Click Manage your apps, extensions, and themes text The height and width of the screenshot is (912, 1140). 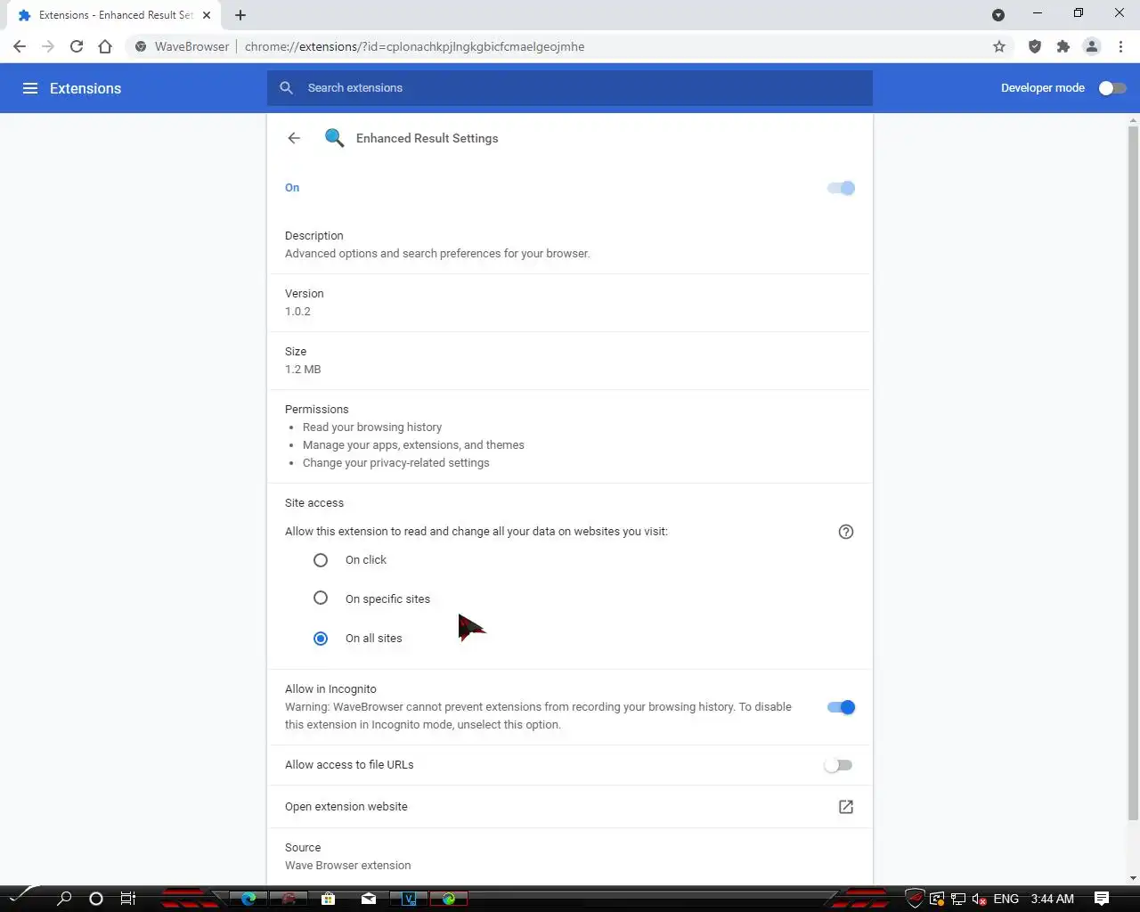tap(413, 445)
